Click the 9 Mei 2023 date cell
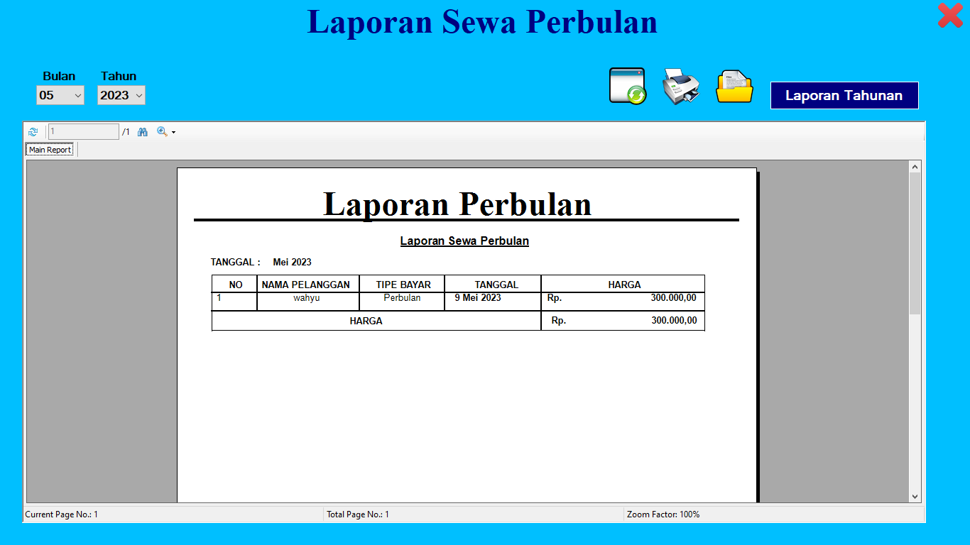 coord(478,298)
